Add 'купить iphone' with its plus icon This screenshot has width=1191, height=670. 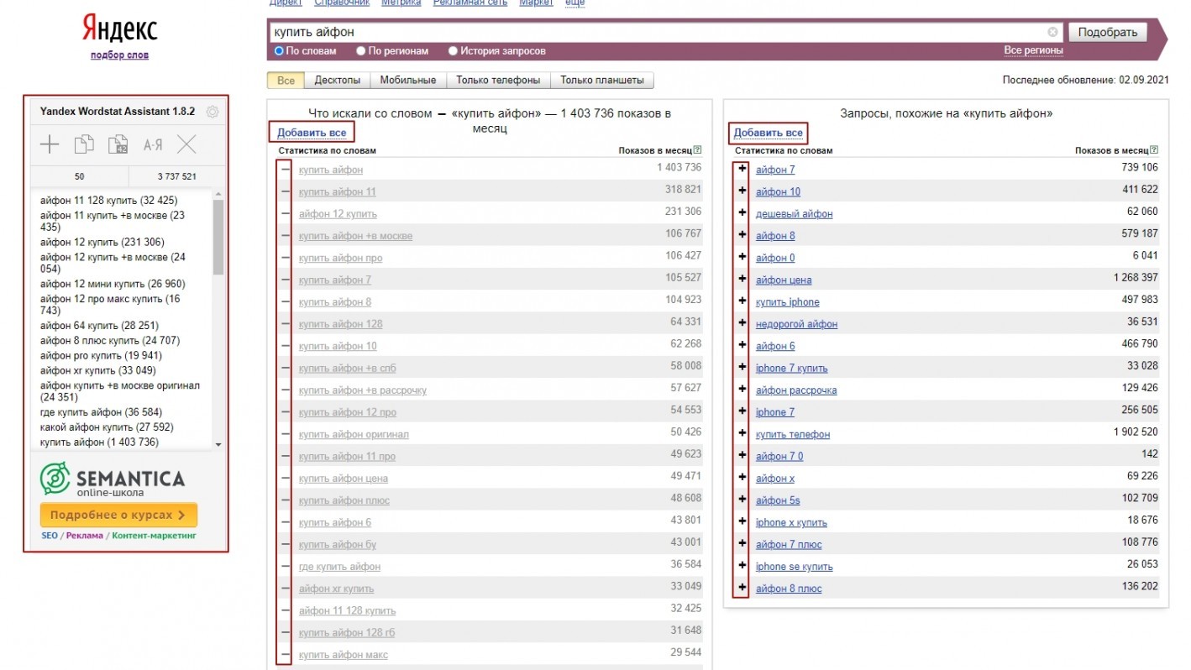point(742,301)
